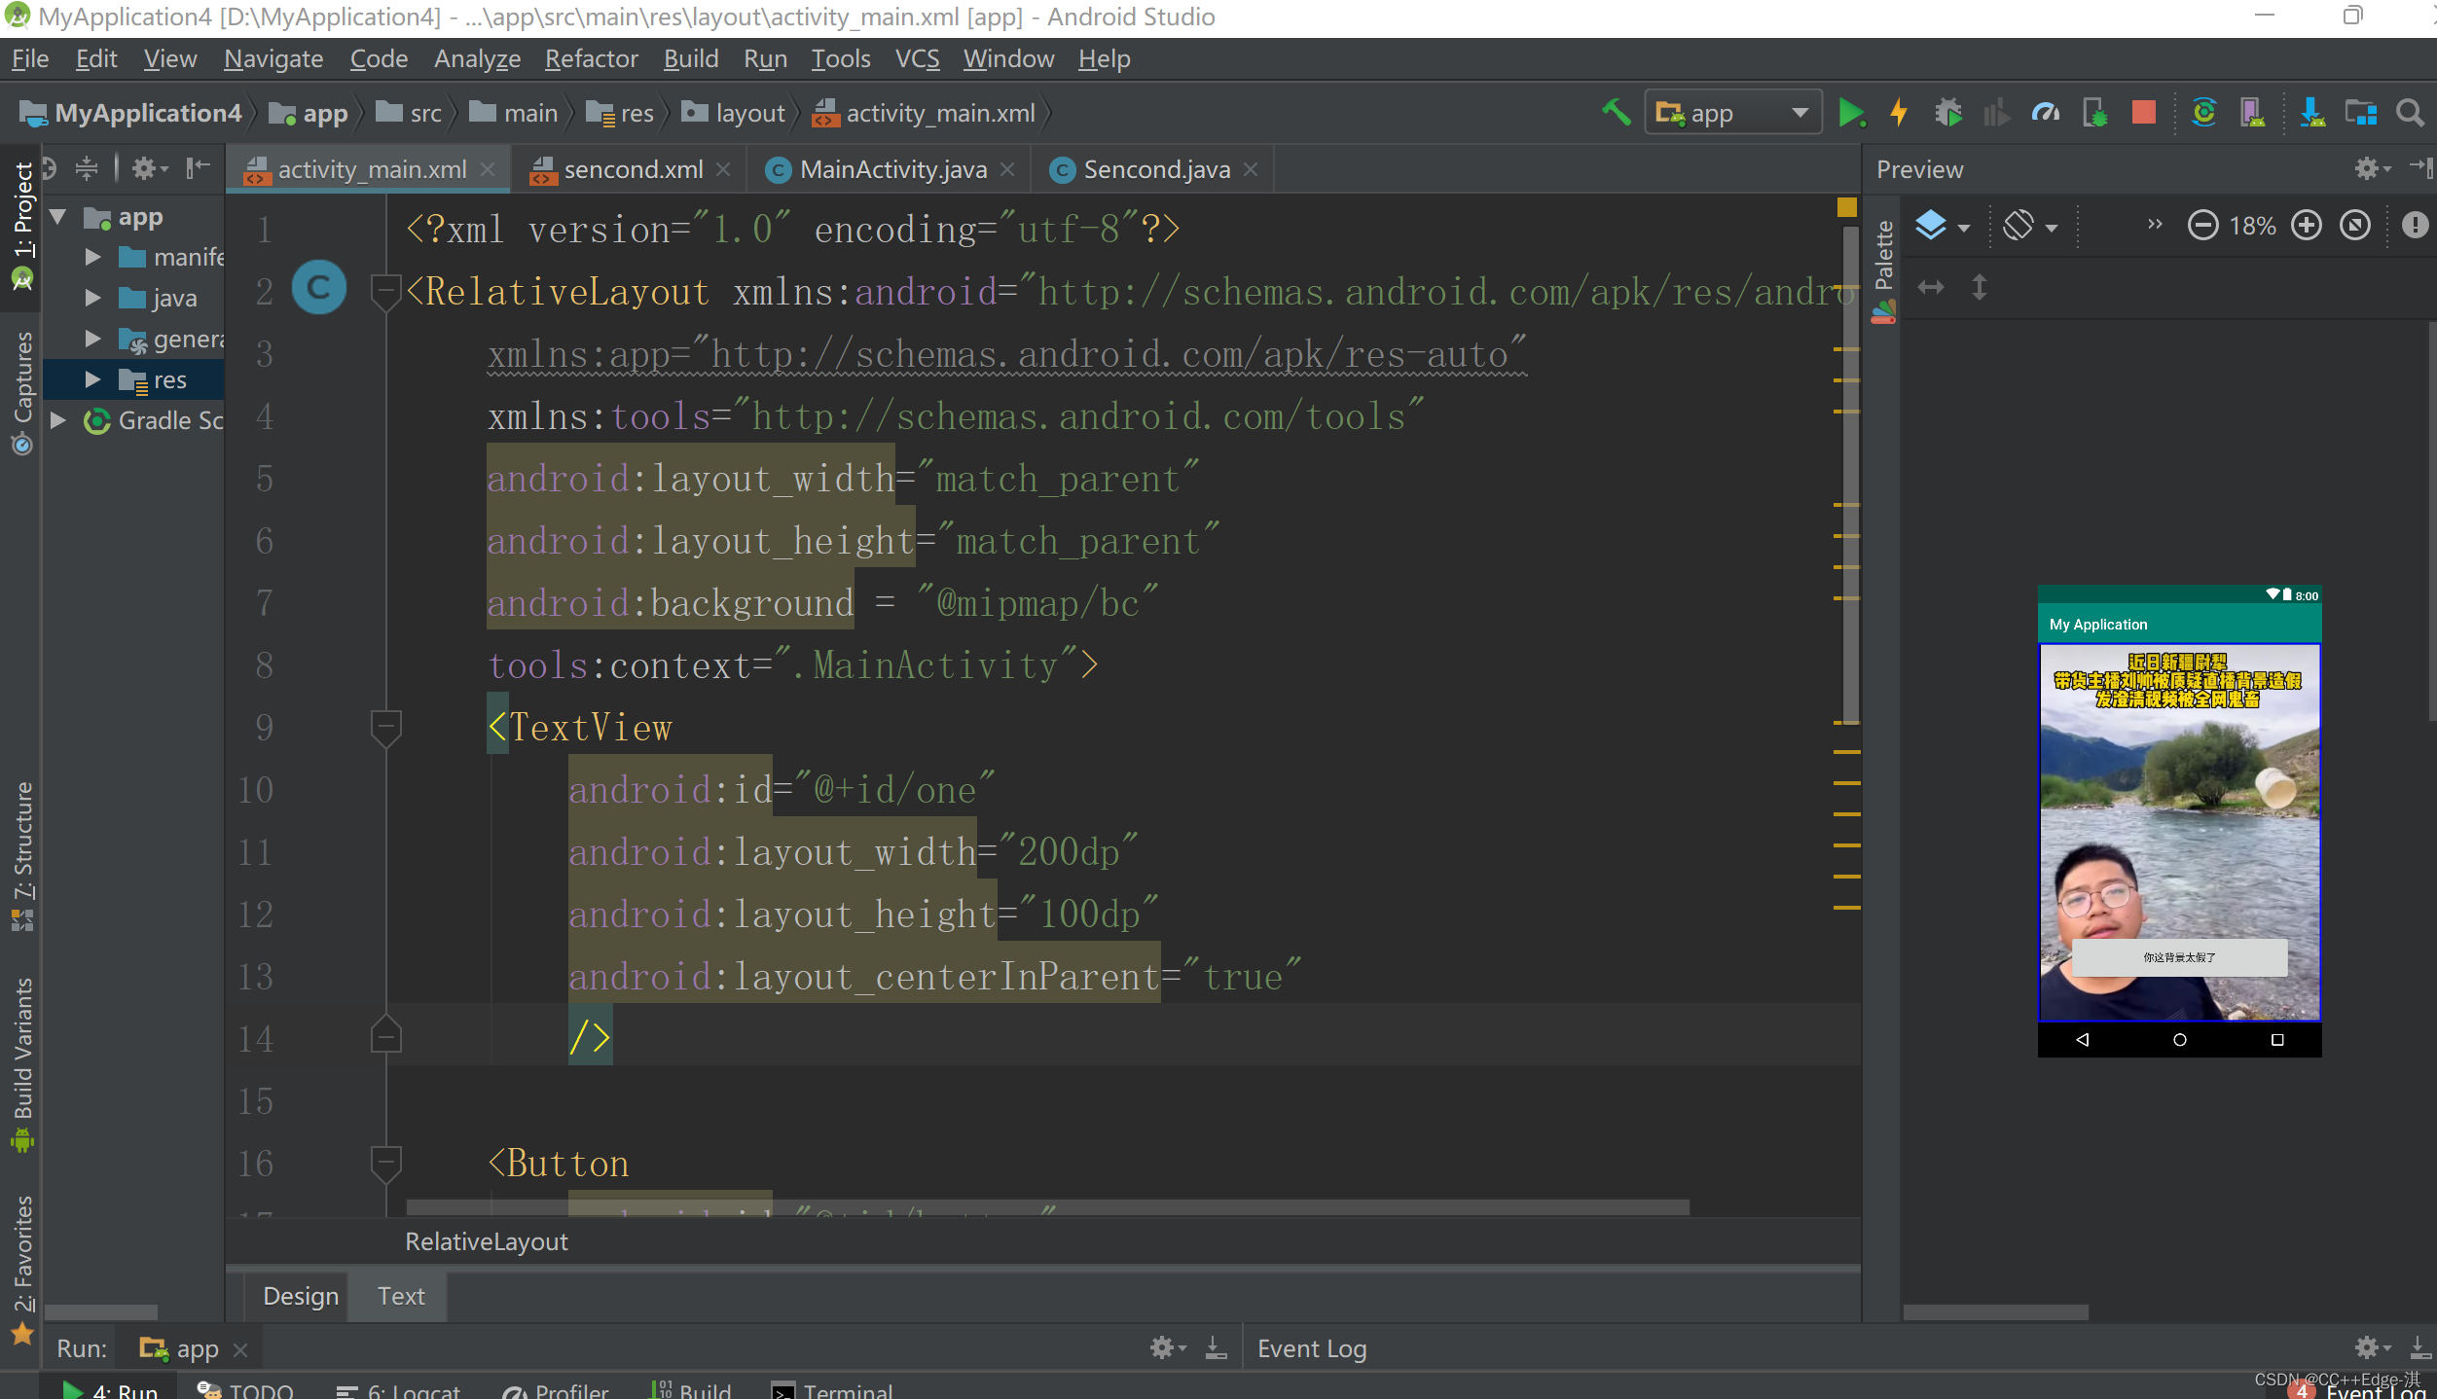Expand Gradle Scripts in the Project panel

click(58, 420)
